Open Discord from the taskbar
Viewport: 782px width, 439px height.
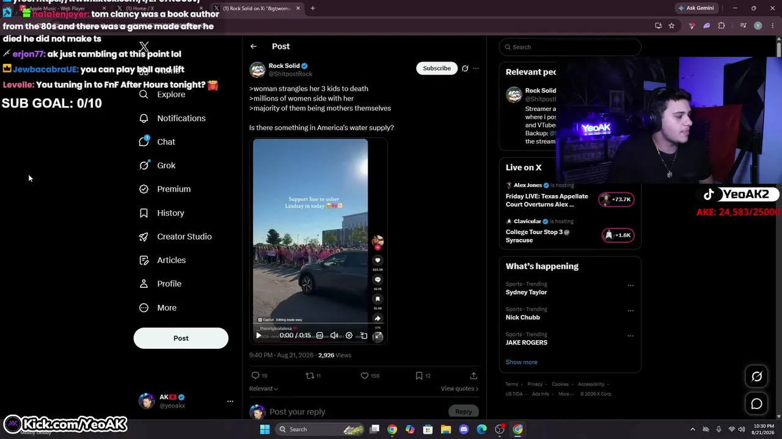click(x=464, y=429)
